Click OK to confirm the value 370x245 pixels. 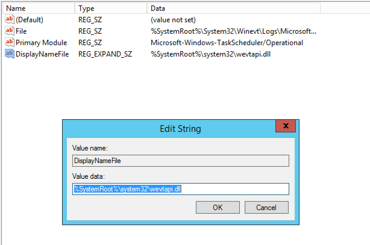(x=217, y=207)
